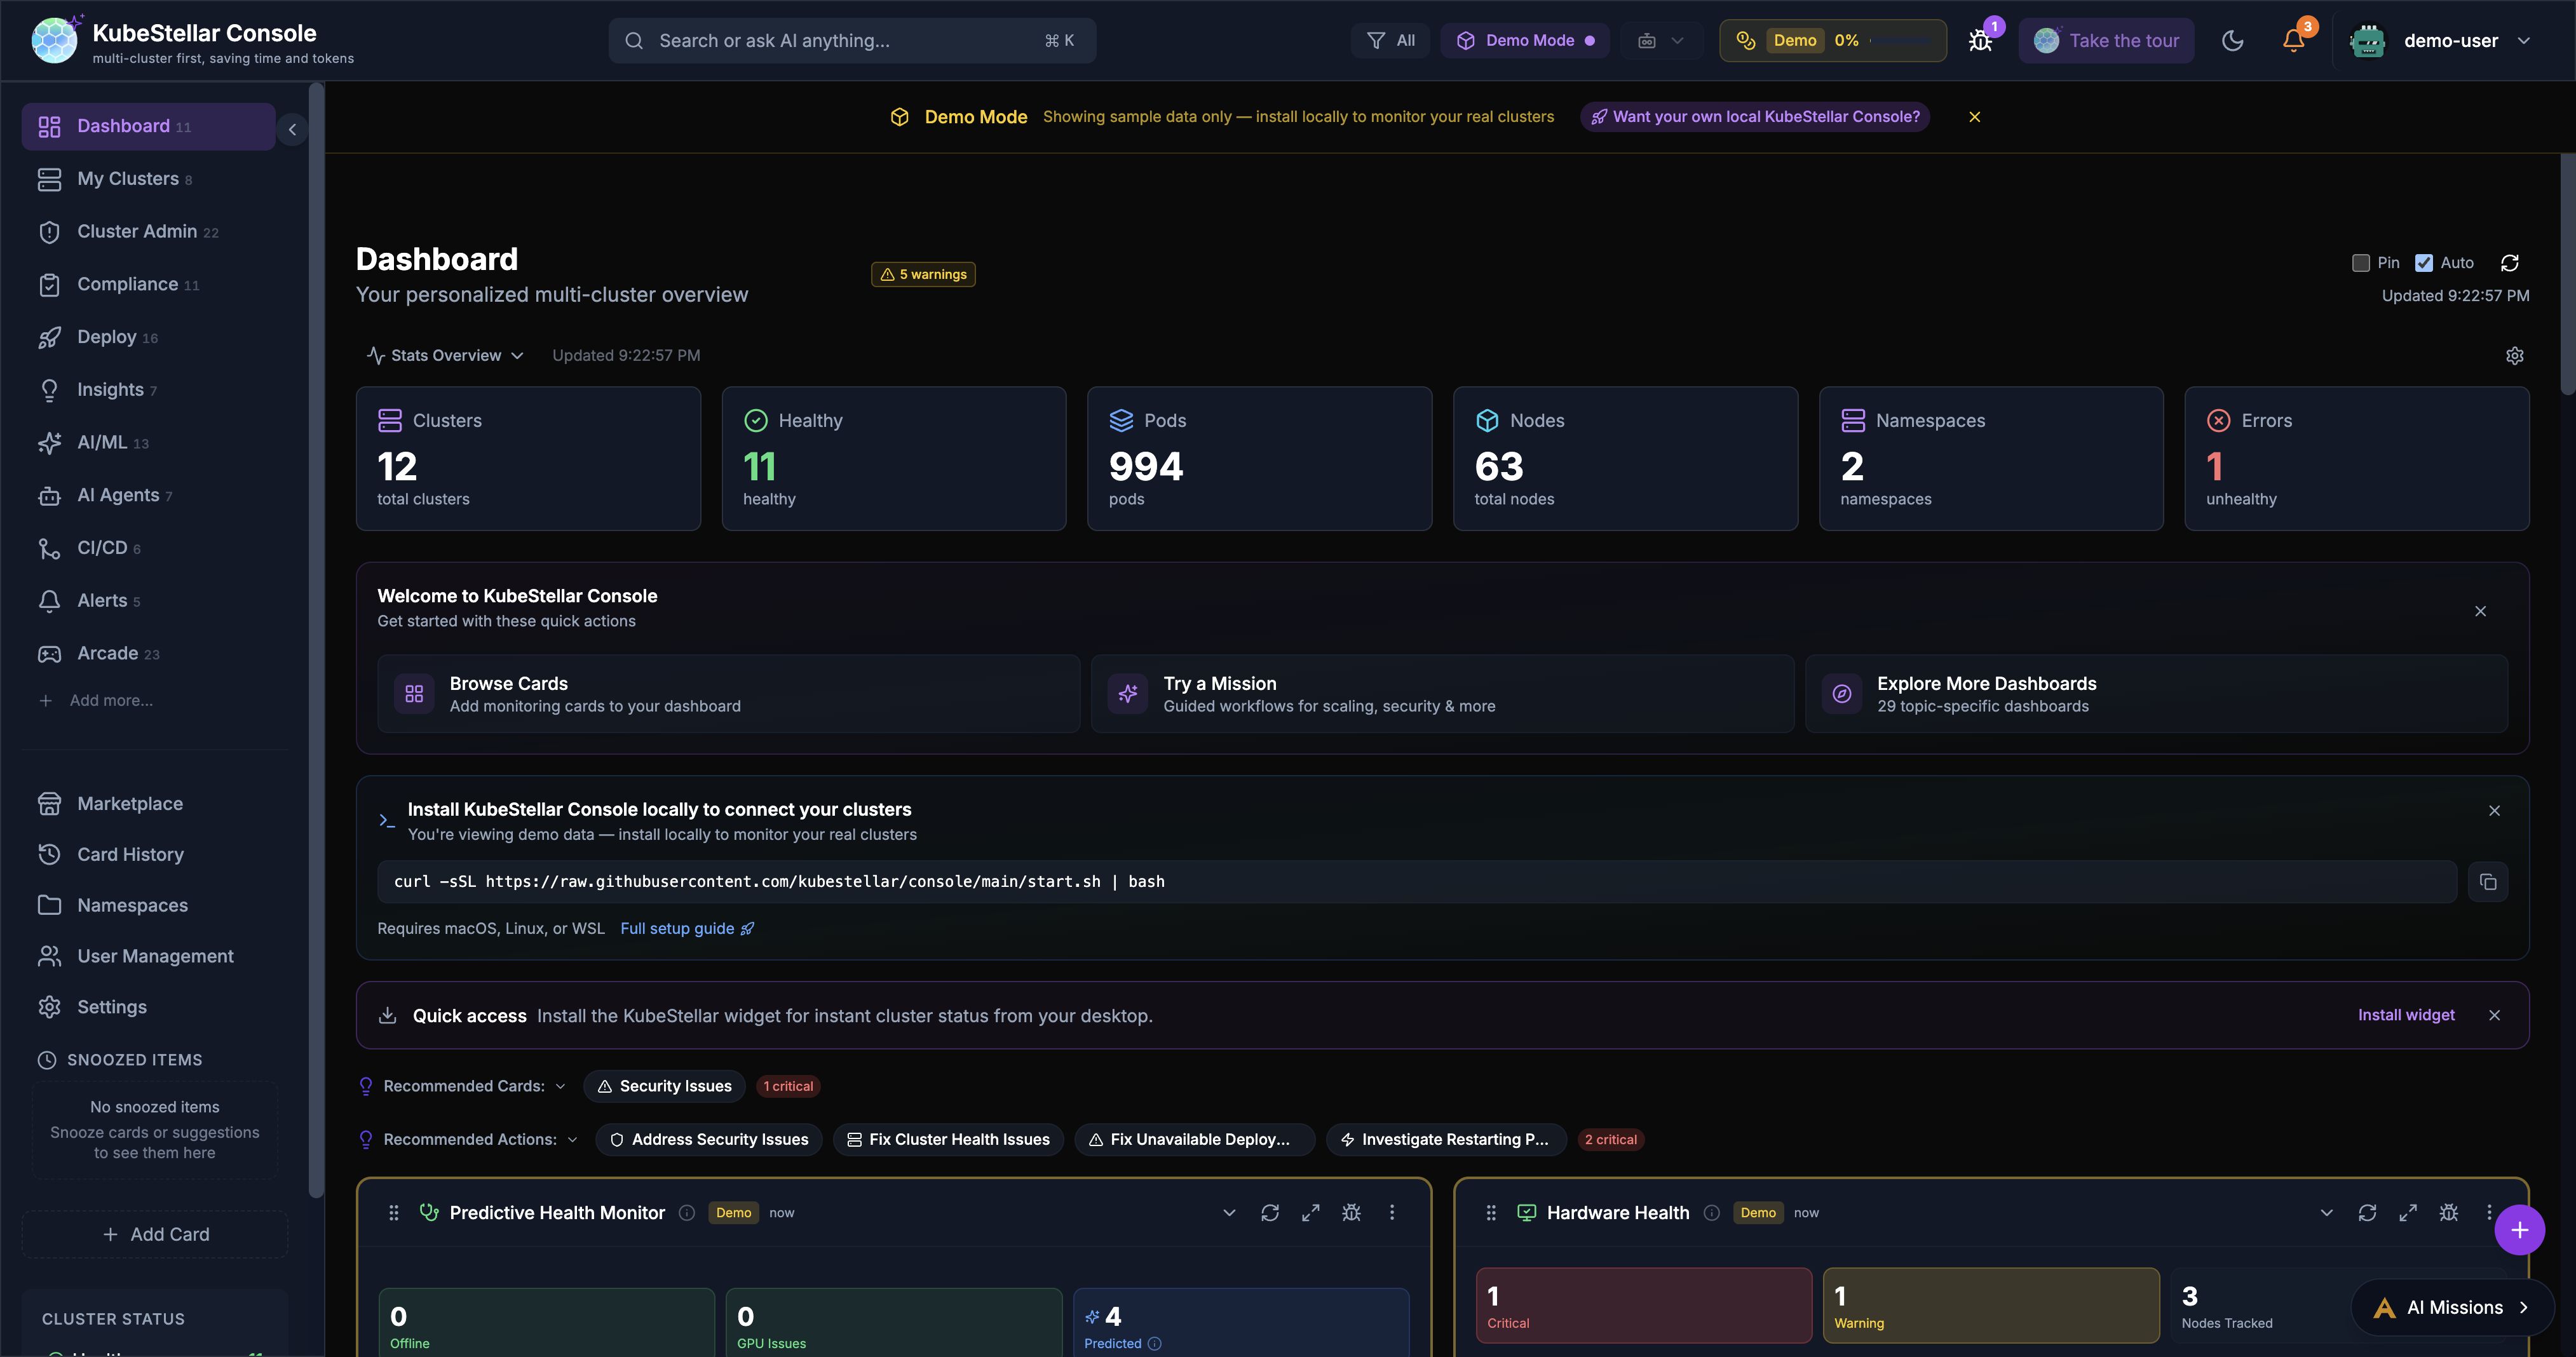Expand Hardware Health card to fullscreen

click(2409, 1212)
